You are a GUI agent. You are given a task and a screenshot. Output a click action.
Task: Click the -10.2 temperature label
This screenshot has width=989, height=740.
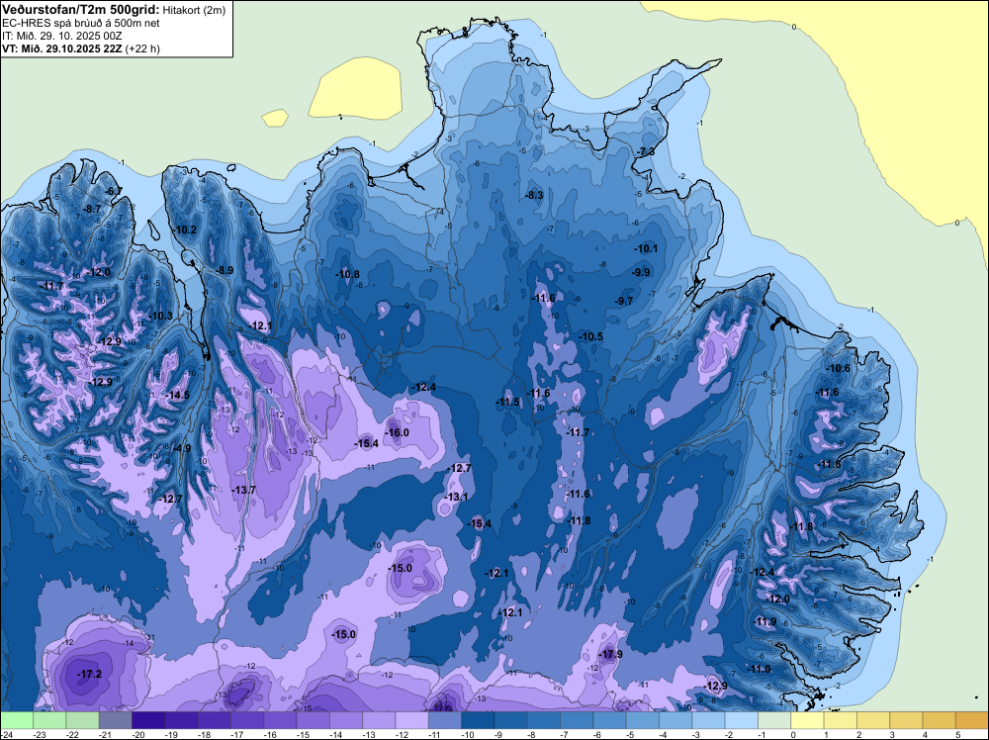[x=184, y=231]
